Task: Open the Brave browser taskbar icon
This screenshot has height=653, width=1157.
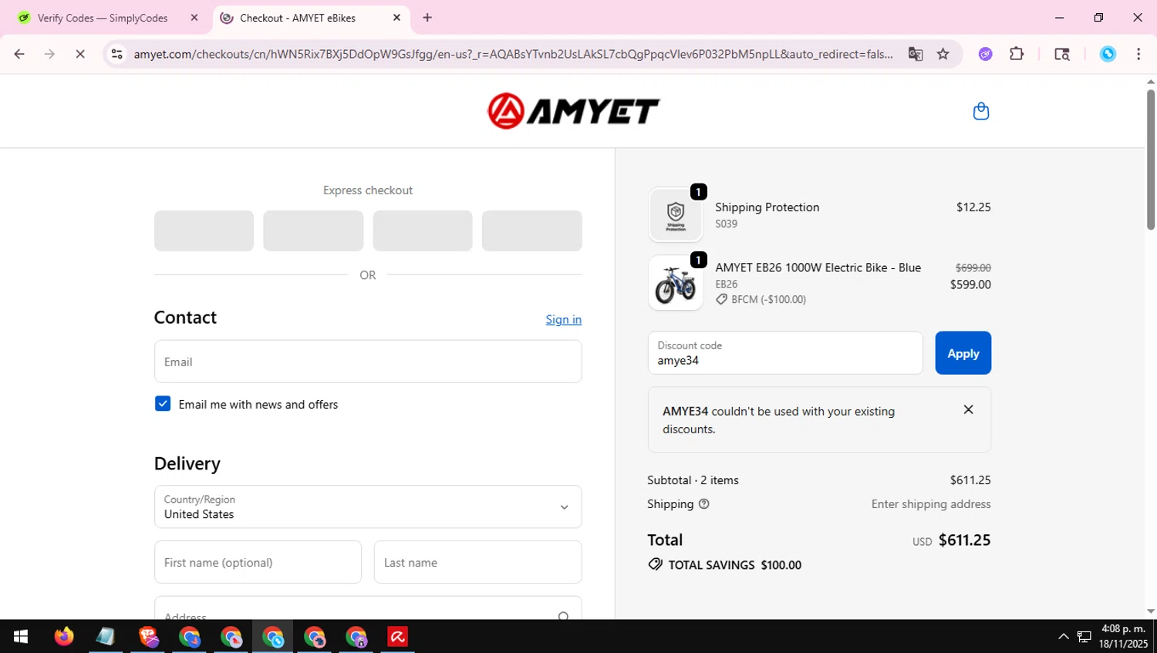Action: tap(148, 637)
